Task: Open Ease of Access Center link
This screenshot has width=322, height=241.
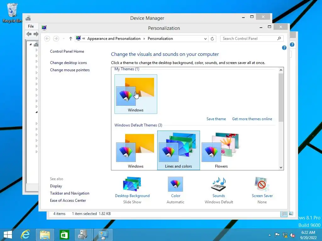Action: pyautogui.click(x=68, y=201)
